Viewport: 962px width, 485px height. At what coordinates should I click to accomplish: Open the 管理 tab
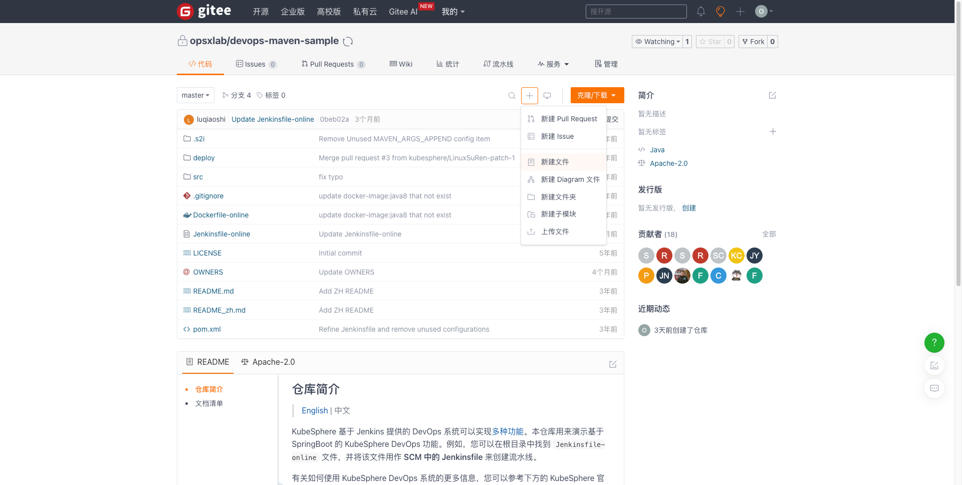[606, 64]
